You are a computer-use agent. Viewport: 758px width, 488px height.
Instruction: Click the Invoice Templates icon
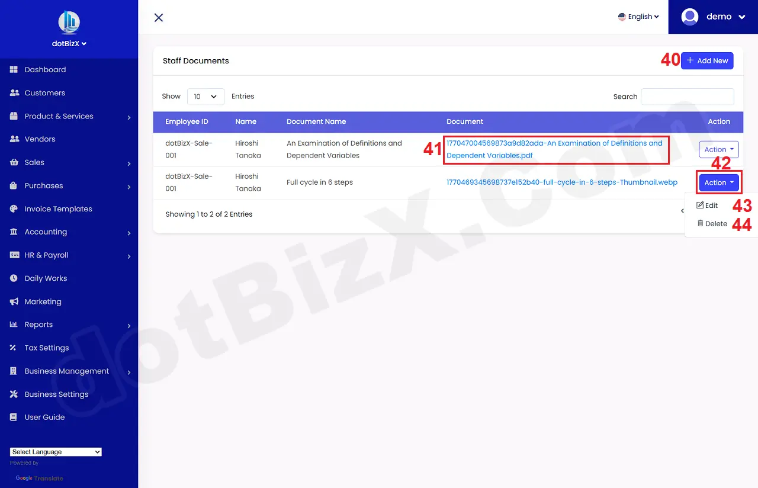tap(13, 208)
